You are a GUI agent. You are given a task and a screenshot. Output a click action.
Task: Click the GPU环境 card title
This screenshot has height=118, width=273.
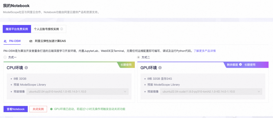pyautogui.click(x=149, y=68)
